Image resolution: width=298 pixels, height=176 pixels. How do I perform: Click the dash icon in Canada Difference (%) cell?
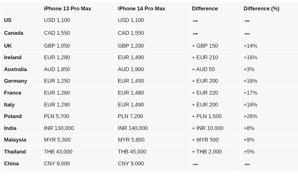(x=247, y=34)
